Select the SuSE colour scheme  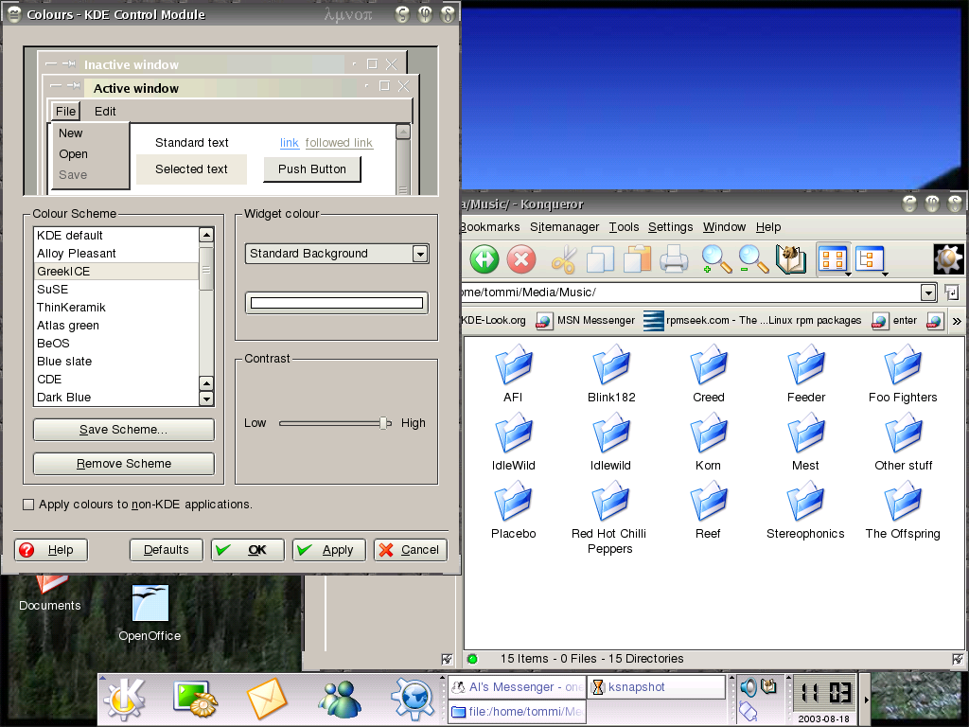[116, 290]
